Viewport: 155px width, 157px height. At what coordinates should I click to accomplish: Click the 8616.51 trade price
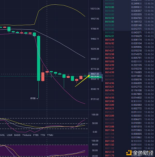(x=110, y=36)
